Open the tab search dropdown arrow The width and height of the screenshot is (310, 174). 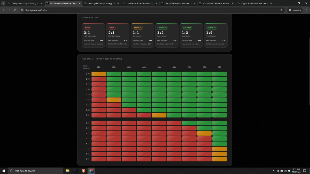pyautogui.click(x=3, y=3)
